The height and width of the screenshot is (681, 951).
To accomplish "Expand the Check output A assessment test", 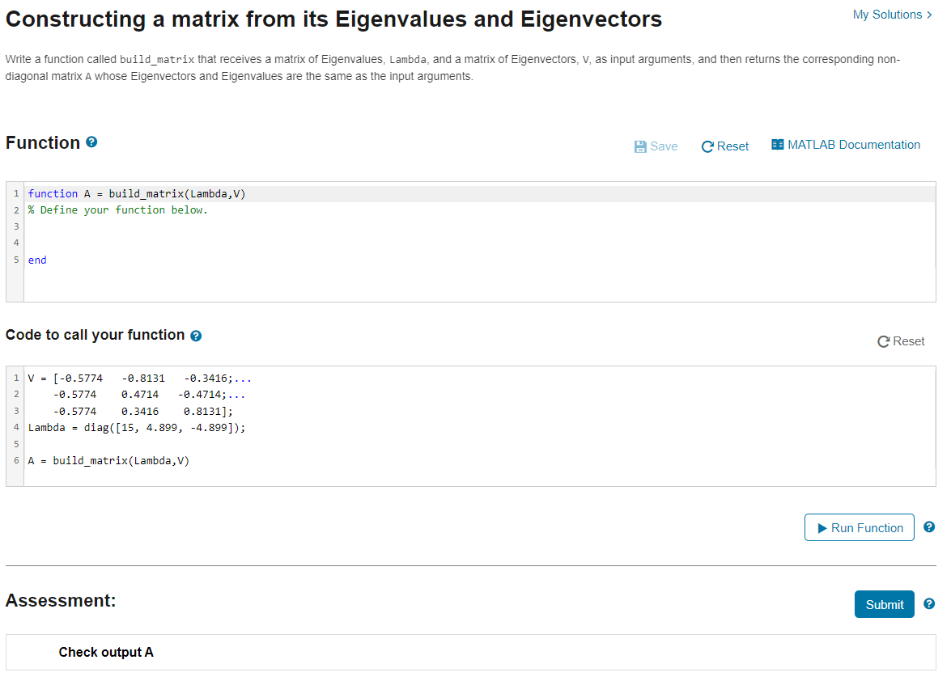I will coord(106,652).
